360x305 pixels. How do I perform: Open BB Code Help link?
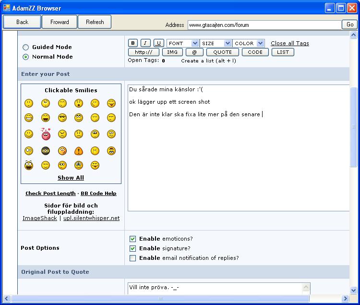tap(98, 194)
